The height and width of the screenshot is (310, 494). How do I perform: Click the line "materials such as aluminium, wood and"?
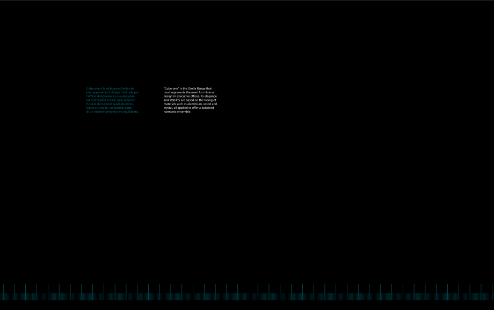[190, 104]
